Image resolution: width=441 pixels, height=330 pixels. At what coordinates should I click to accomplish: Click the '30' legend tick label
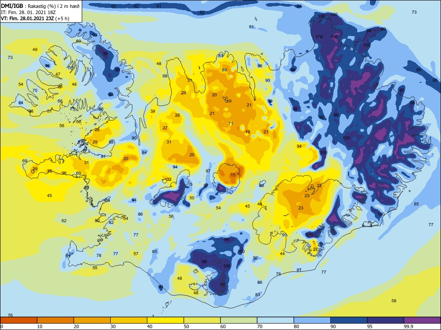pos(113,326)
